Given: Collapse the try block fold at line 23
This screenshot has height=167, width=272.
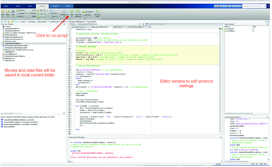Looking at the screenshot, I should 75,76.
